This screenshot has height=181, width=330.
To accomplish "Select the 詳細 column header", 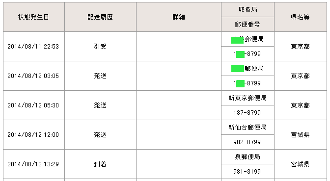I will point(179,17).
